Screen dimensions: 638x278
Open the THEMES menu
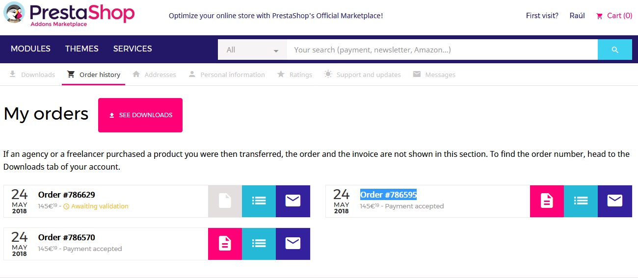[x=82, y=49]
